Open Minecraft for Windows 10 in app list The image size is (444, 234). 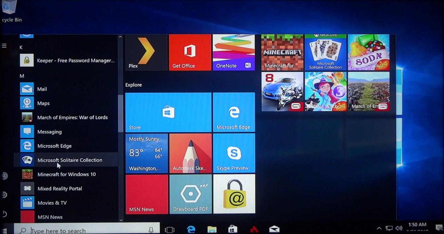coord(66,174)
